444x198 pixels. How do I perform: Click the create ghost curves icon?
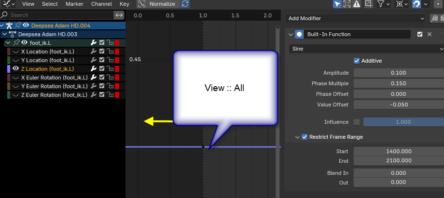tap(368, 4)
